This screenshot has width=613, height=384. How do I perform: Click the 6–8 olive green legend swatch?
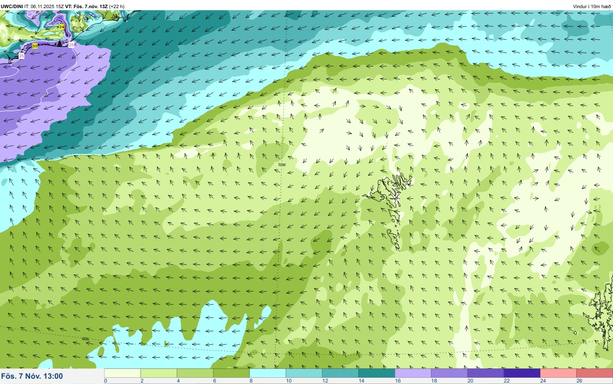(x=231, y=373)
